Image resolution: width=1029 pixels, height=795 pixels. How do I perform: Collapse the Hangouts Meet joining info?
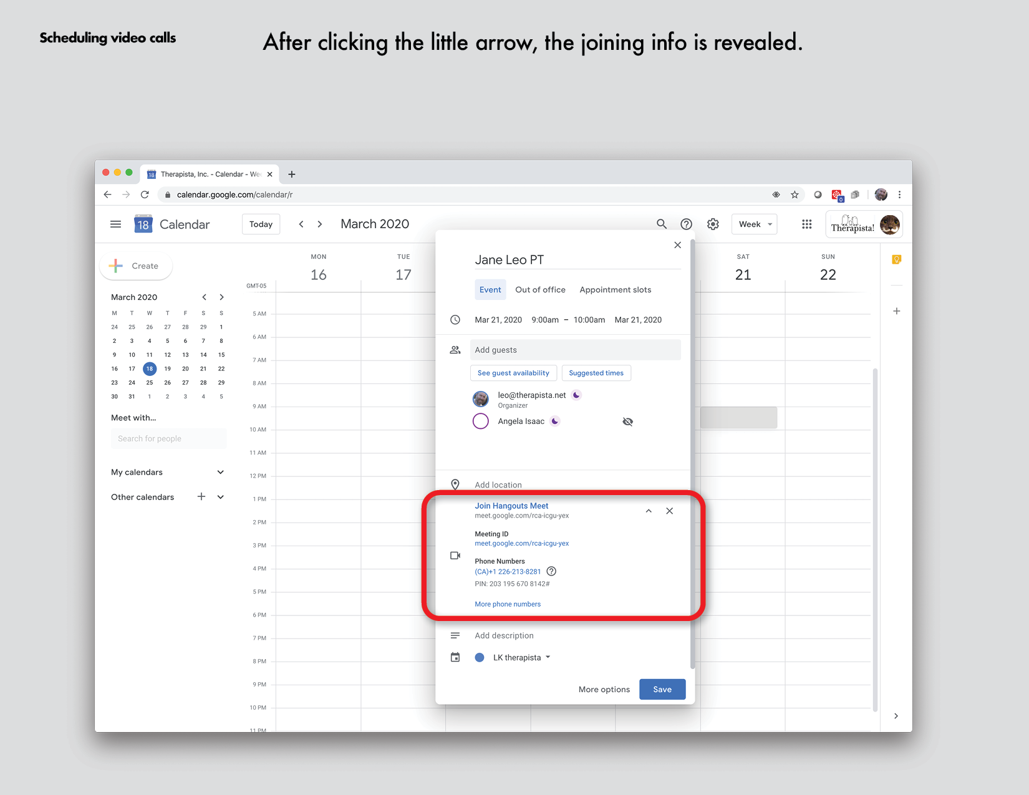[649, 511]
